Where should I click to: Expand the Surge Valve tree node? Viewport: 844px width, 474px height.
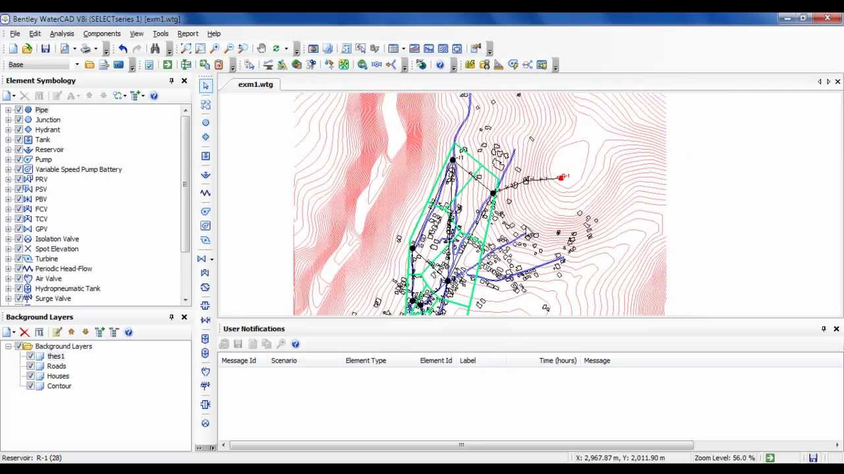pyautogui.click(x=8, y=298)
